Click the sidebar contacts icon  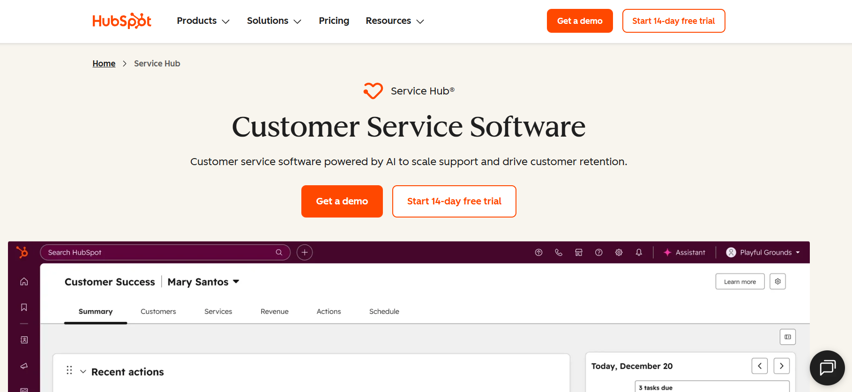[x=24, y=340]
